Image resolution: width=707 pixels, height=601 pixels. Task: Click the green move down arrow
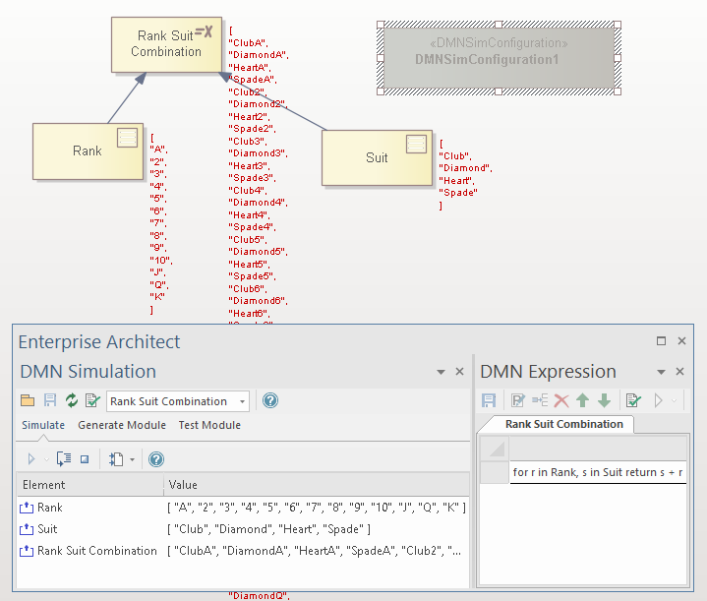604,400
